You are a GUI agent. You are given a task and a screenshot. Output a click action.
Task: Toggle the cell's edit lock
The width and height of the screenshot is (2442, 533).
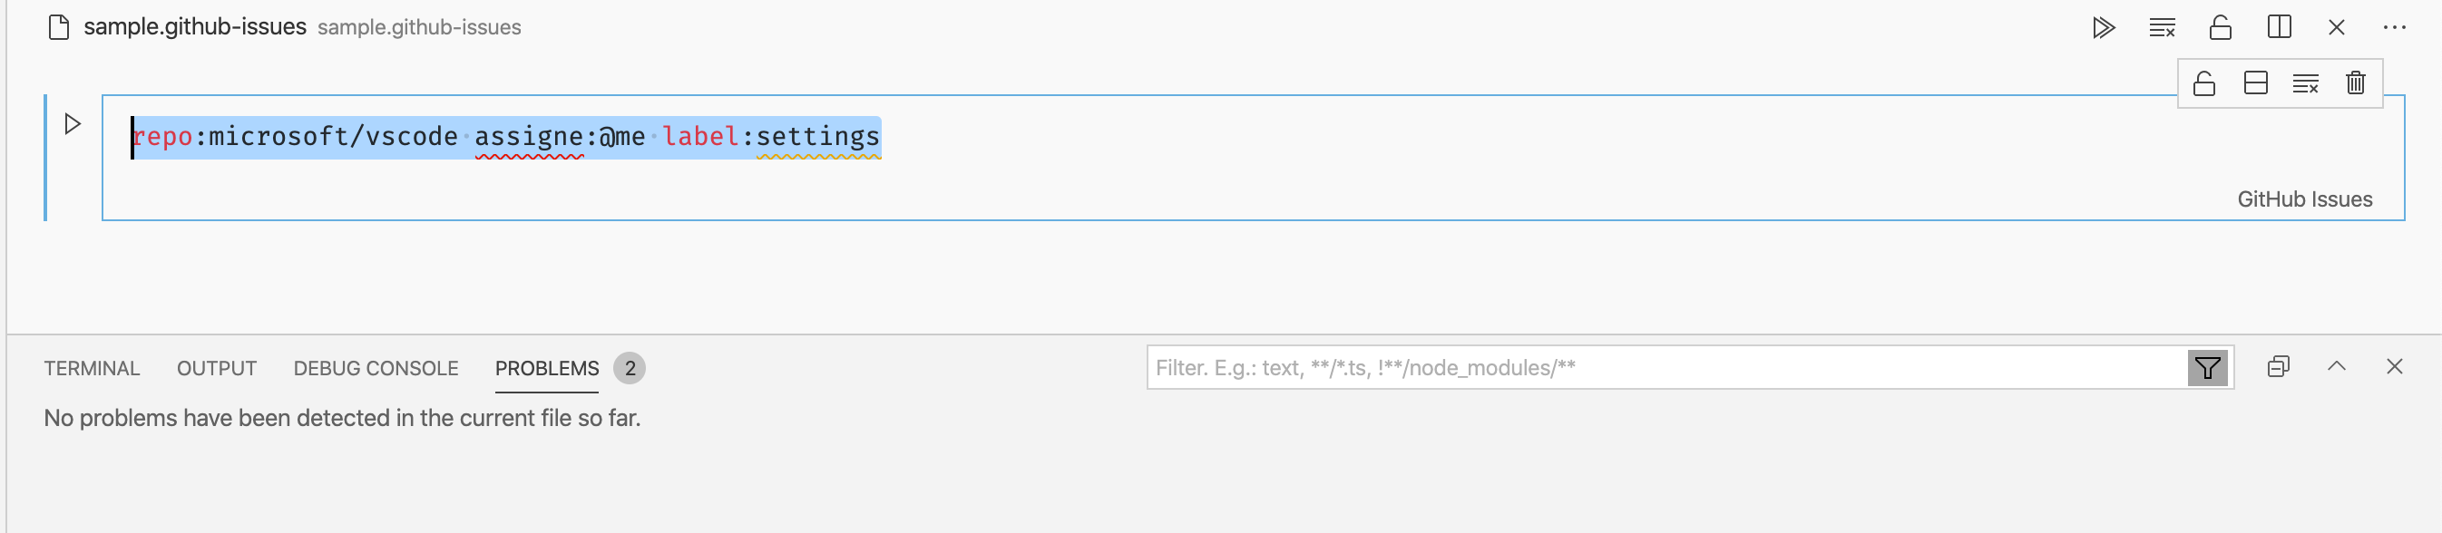[2204, 83]
